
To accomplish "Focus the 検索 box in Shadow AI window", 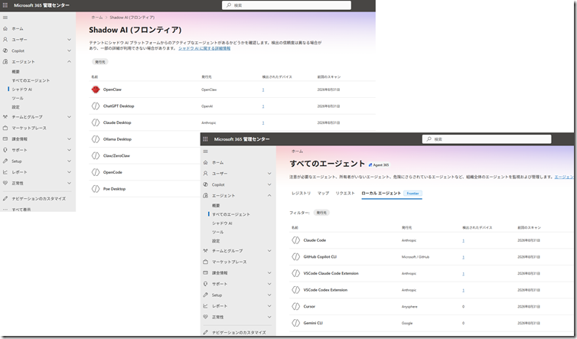I will coord(286,5).
